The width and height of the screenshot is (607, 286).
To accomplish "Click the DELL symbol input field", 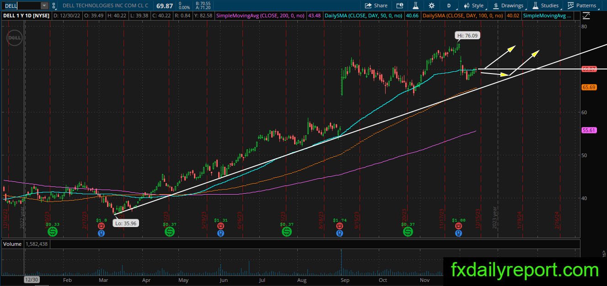I will point(21,5).
